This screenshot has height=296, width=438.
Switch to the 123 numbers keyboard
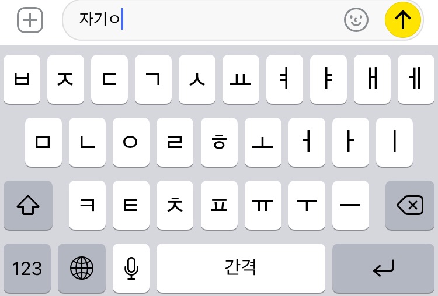[27, 268]
